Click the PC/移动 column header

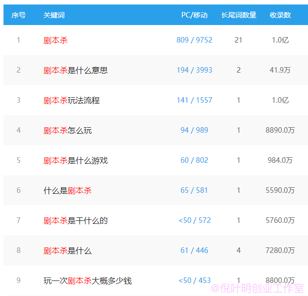click(194, 15)
